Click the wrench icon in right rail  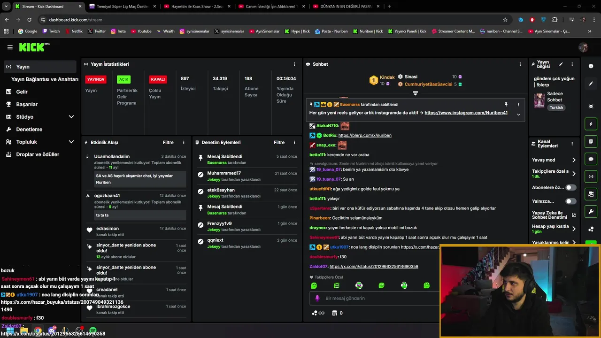coord(591,211)
